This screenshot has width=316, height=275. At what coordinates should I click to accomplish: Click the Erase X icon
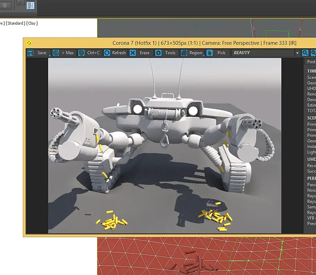(x=133, y=53)
